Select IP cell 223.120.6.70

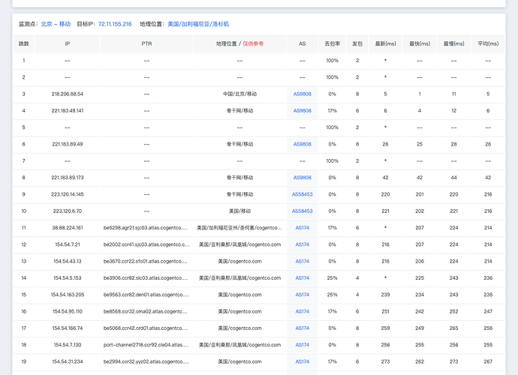coord(68,211)
